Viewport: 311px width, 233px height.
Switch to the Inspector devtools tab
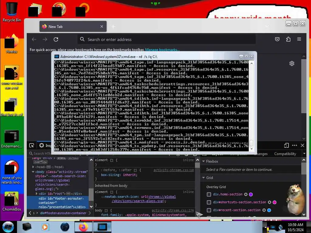tap(45, 145)
